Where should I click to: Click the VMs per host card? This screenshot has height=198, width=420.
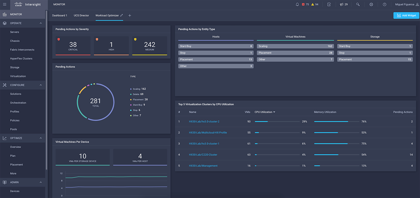[140, 157]
